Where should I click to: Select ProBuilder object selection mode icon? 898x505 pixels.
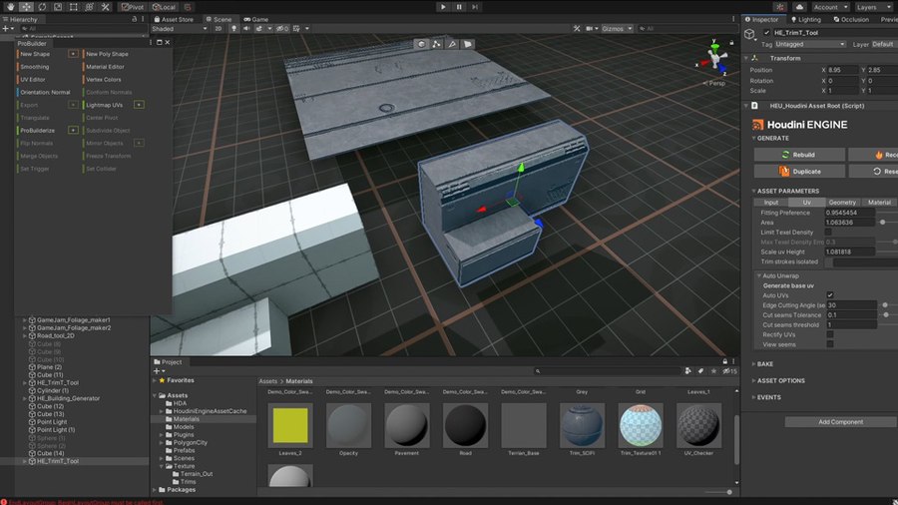pos(421,44)
